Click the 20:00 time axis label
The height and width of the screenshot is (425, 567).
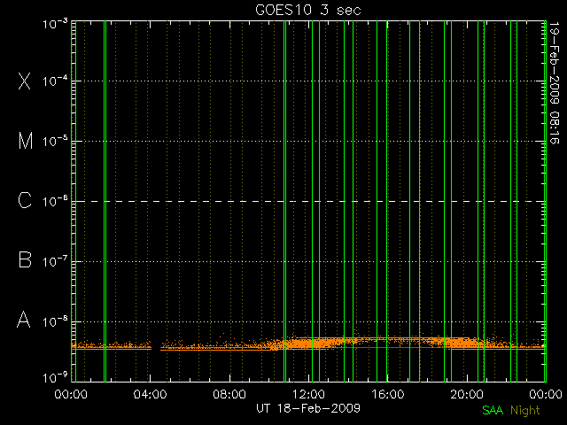467,394
